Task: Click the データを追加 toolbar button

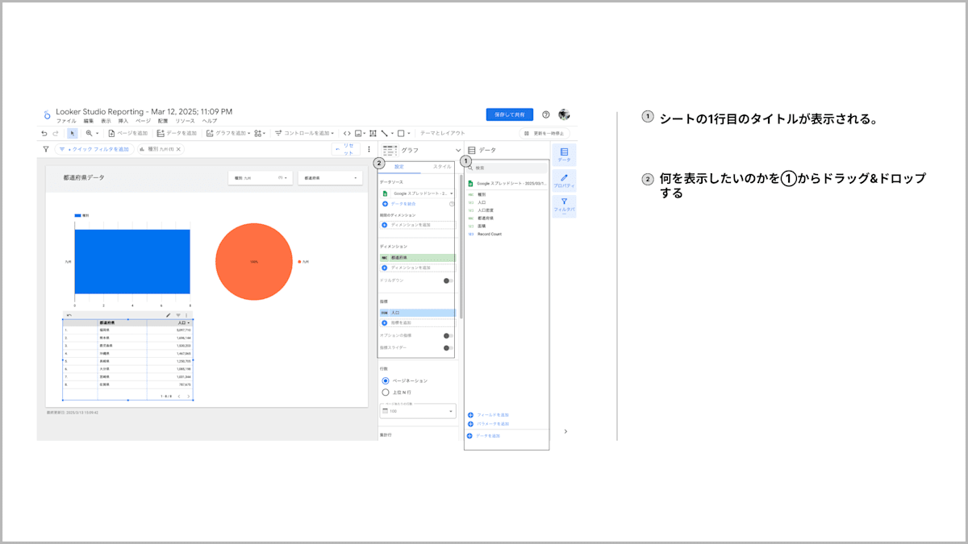Action: tap(177, 133)
